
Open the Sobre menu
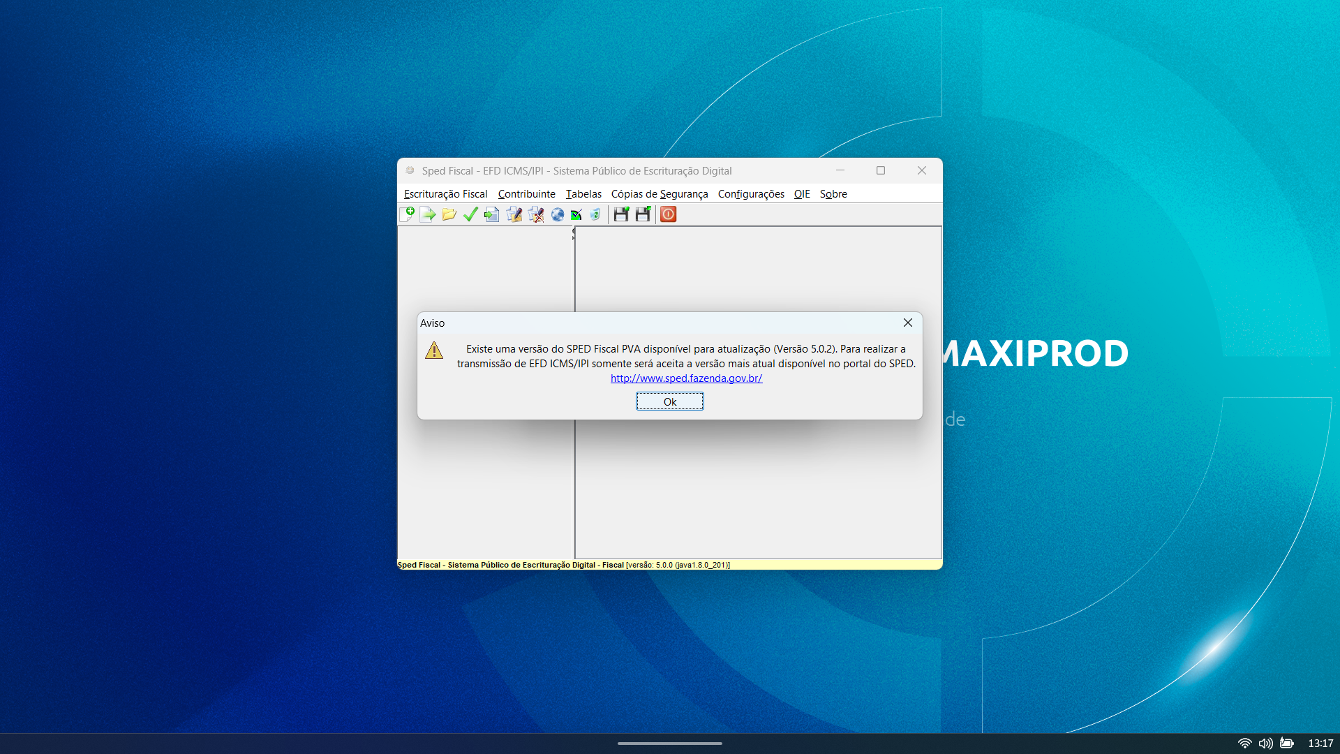tap(833, 194)
